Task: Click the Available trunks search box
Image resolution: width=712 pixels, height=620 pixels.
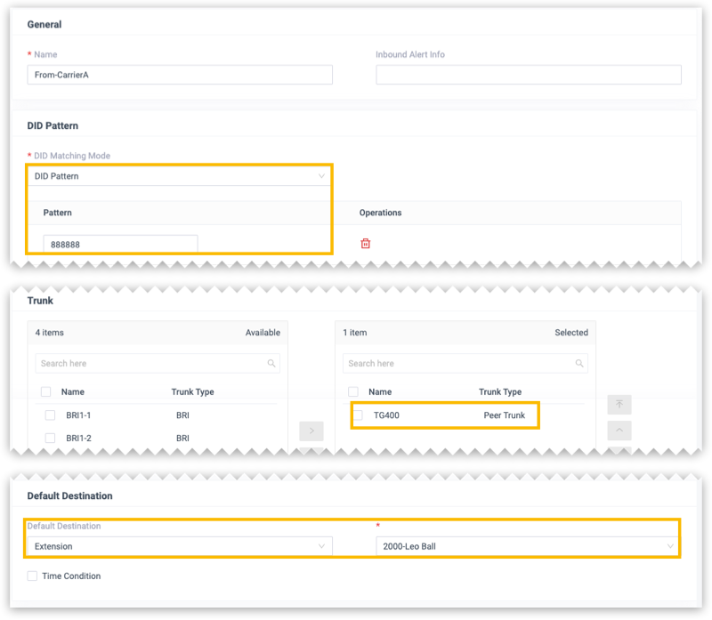Action: [x=150, y=364]
